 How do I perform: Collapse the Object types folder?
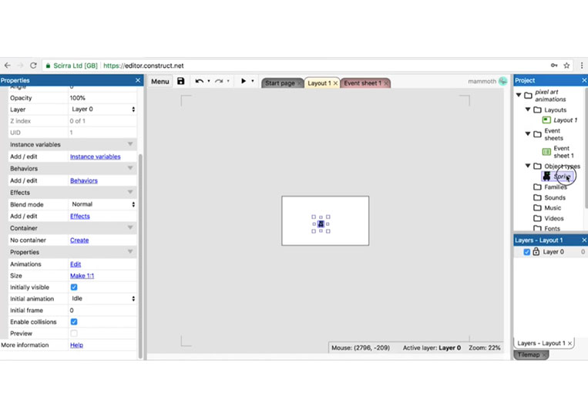[x=528, y=166]
